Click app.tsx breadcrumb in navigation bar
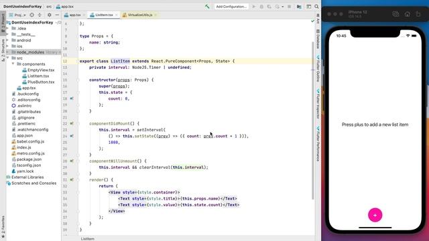Screen dimensions: 429x241 point(65,6)
